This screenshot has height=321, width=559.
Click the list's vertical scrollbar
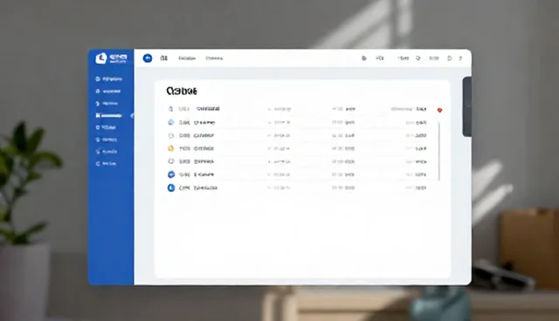[x=439, y=151]
